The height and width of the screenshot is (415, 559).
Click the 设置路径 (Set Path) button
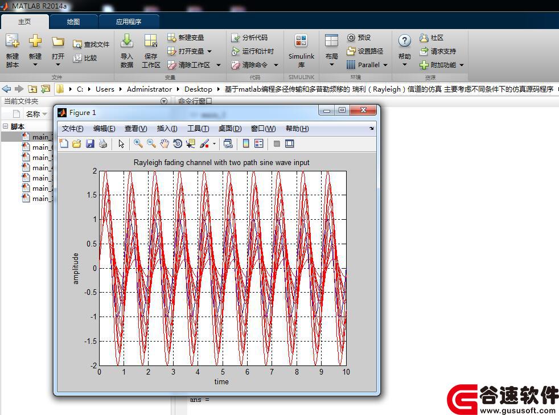[365, 51]
